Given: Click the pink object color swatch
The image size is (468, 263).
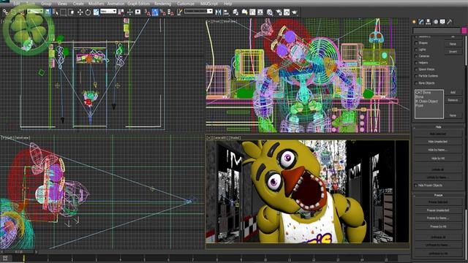Looking at the screenshot, I should pos(464,31).
